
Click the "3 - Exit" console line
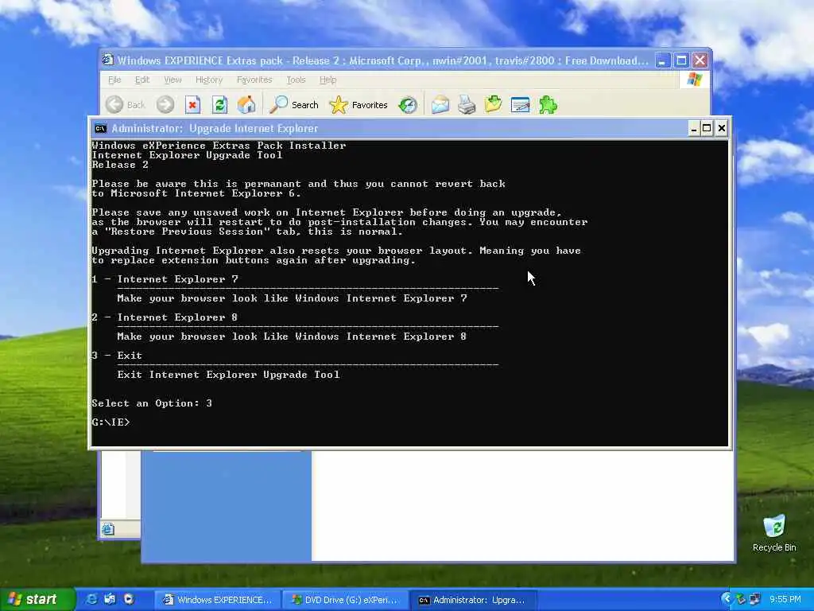(117, 356)
